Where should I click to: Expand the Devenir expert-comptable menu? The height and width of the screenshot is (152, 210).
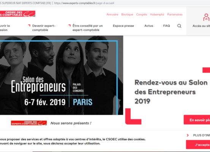click(44, 28)
